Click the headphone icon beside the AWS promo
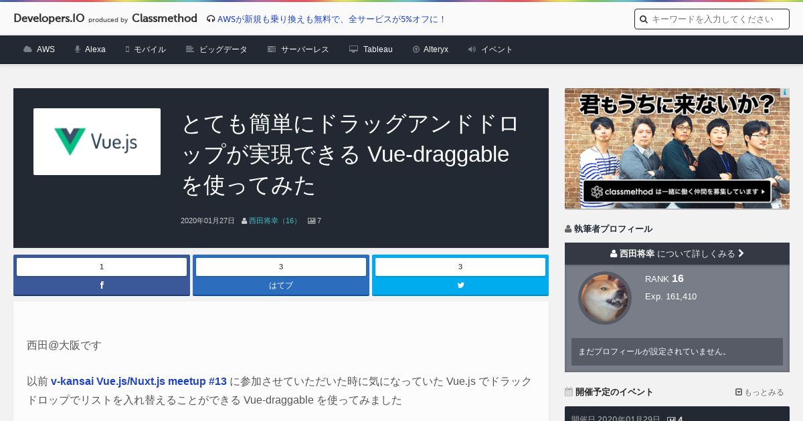 click(211, 19)
